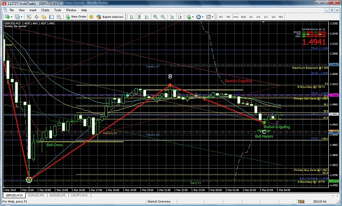Viewport: 342px width, 206px height.
Task: Switch chart to candlestick mode
Action: pos(139,17)
